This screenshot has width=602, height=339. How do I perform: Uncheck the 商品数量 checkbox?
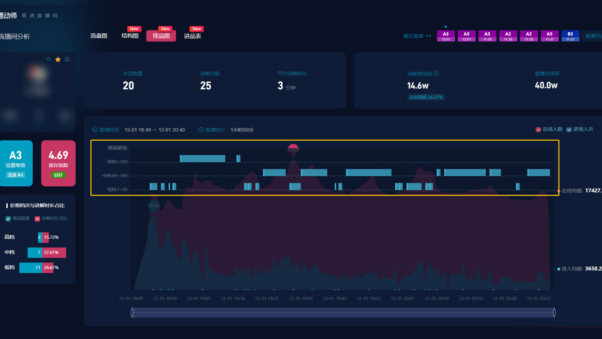tap(8, 219)
